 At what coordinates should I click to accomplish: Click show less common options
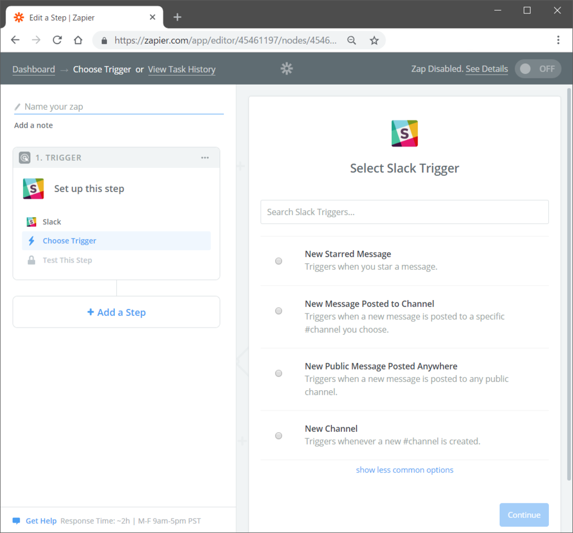[405, 470]
